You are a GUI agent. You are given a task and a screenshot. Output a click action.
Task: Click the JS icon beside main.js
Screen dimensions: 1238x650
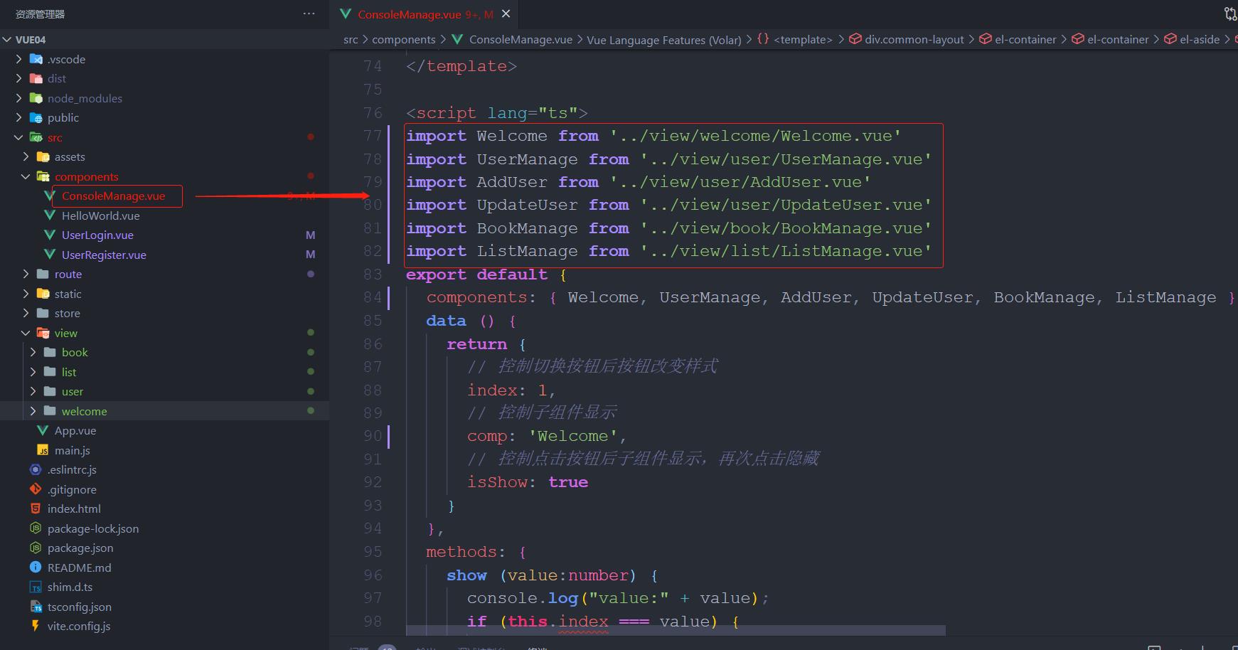click(43, 450)
